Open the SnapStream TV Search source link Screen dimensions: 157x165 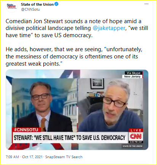[64, 157]
